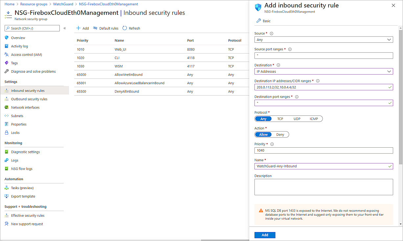
Task: Select the ICMP protocol option
Action: [314, 119]
